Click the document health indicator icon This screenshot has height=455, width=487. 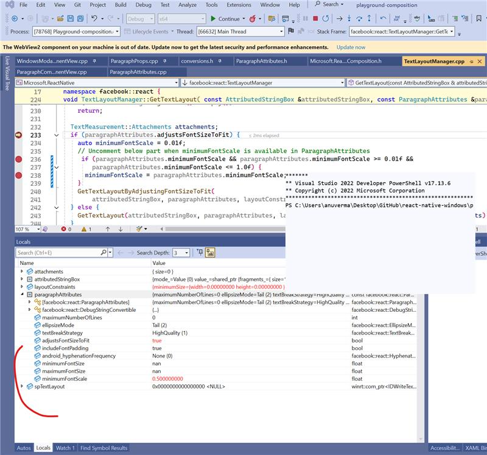point(45,229)
